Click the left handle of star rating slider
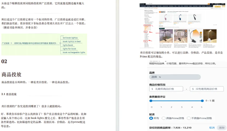The height and width of the screenshot is (131, 227). coord(151,101)
